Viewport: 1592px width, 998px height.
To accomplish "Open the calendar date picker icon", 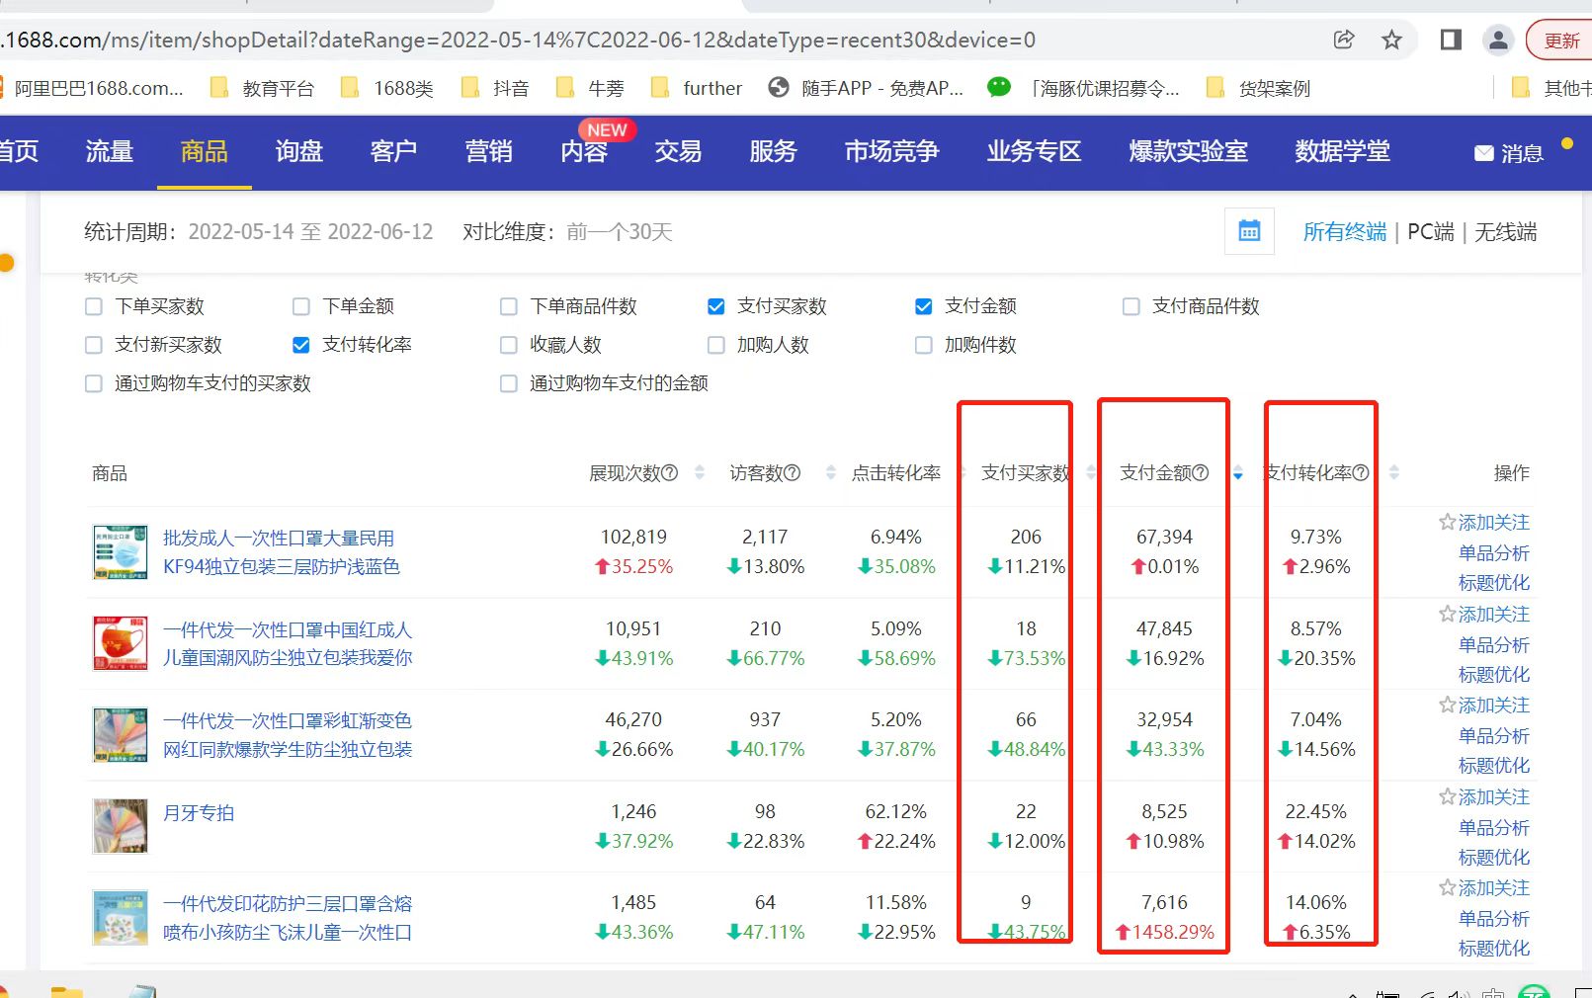I will tap(1249, 231).
